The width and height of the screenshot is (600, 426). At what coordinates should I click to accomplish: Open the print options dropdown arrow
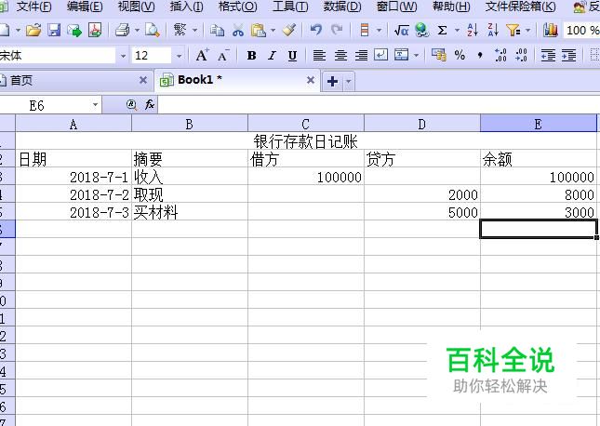pyautogui.click(x=137, y=31)
